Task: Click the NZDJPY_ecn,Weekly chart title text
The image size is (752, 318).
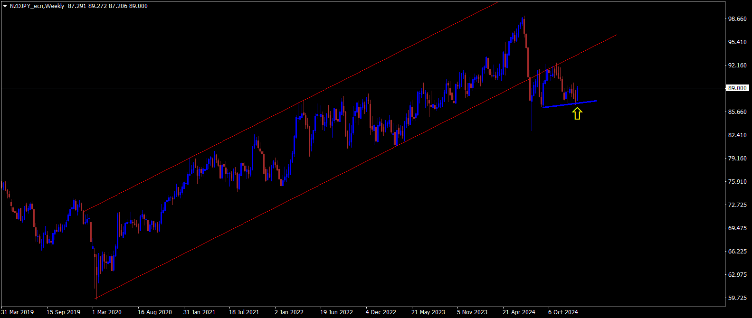Action: [x=37, y=6]
